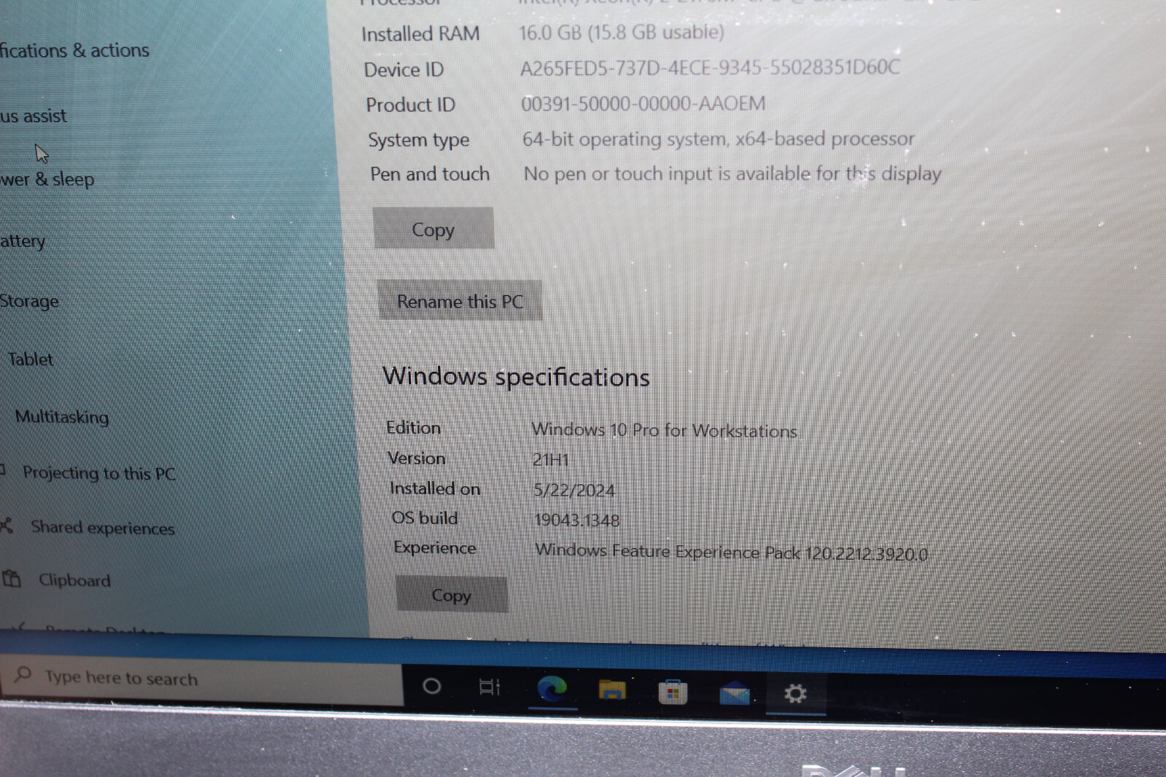Screen dimensions: 1166x777
Task: Select Shared experiences in sidebar
Action: point(103,528)
